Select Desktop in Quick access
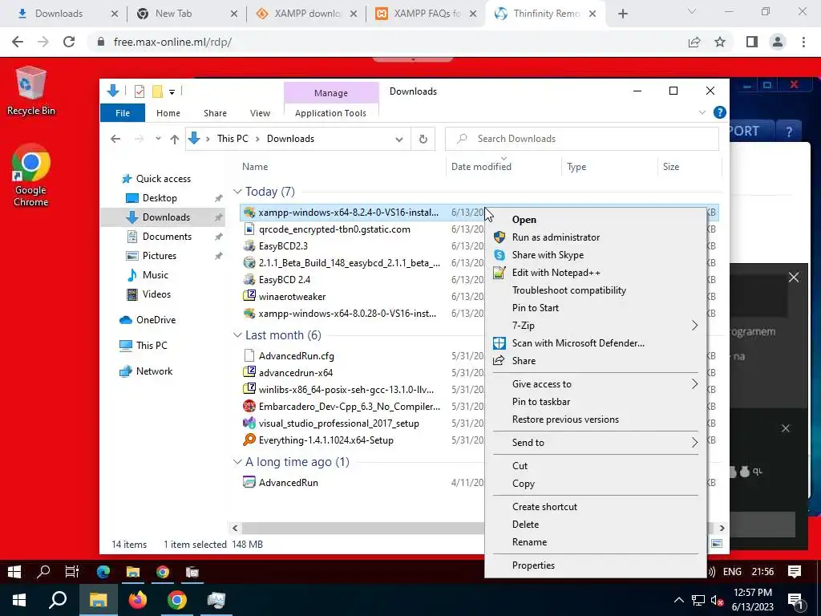821x616 pixels. tap(160, 199)
